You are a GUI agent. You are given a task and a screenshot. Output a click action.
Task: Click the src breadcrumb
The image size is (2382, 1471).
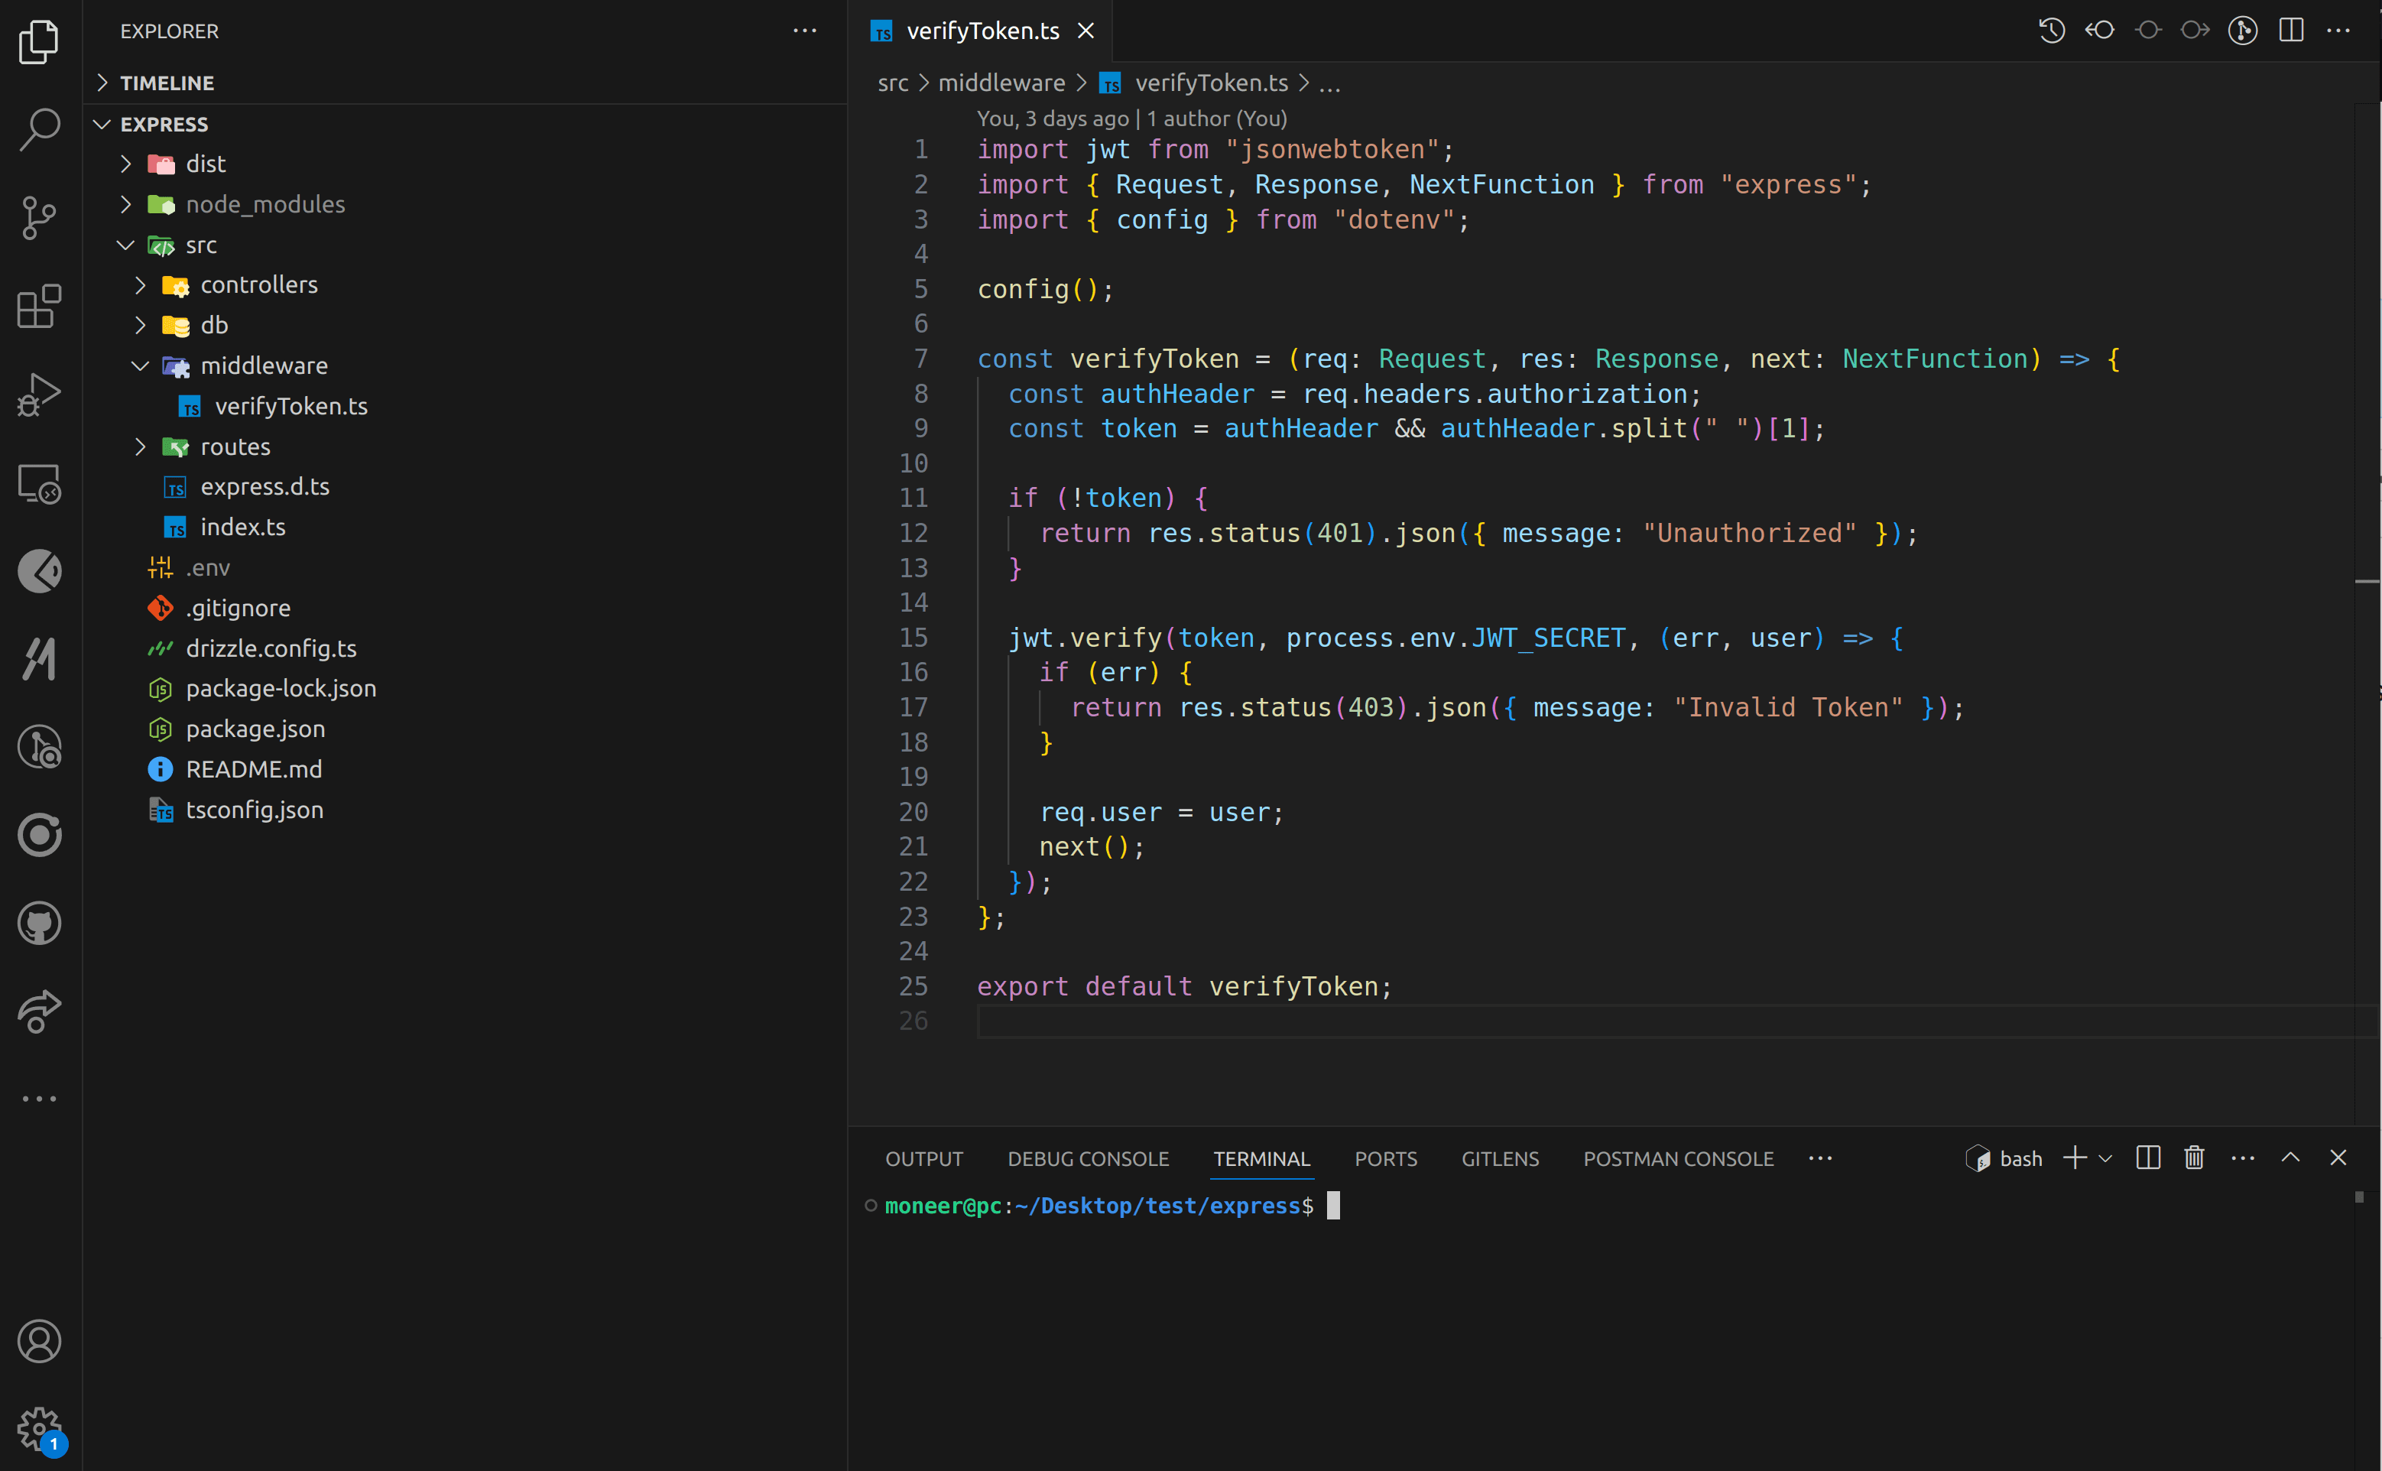coord(893,83)
